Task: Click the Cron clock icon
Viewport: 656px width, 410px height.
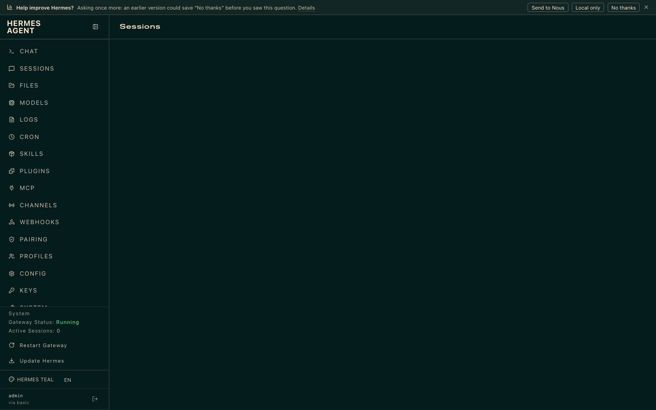Action: (11, 137)
